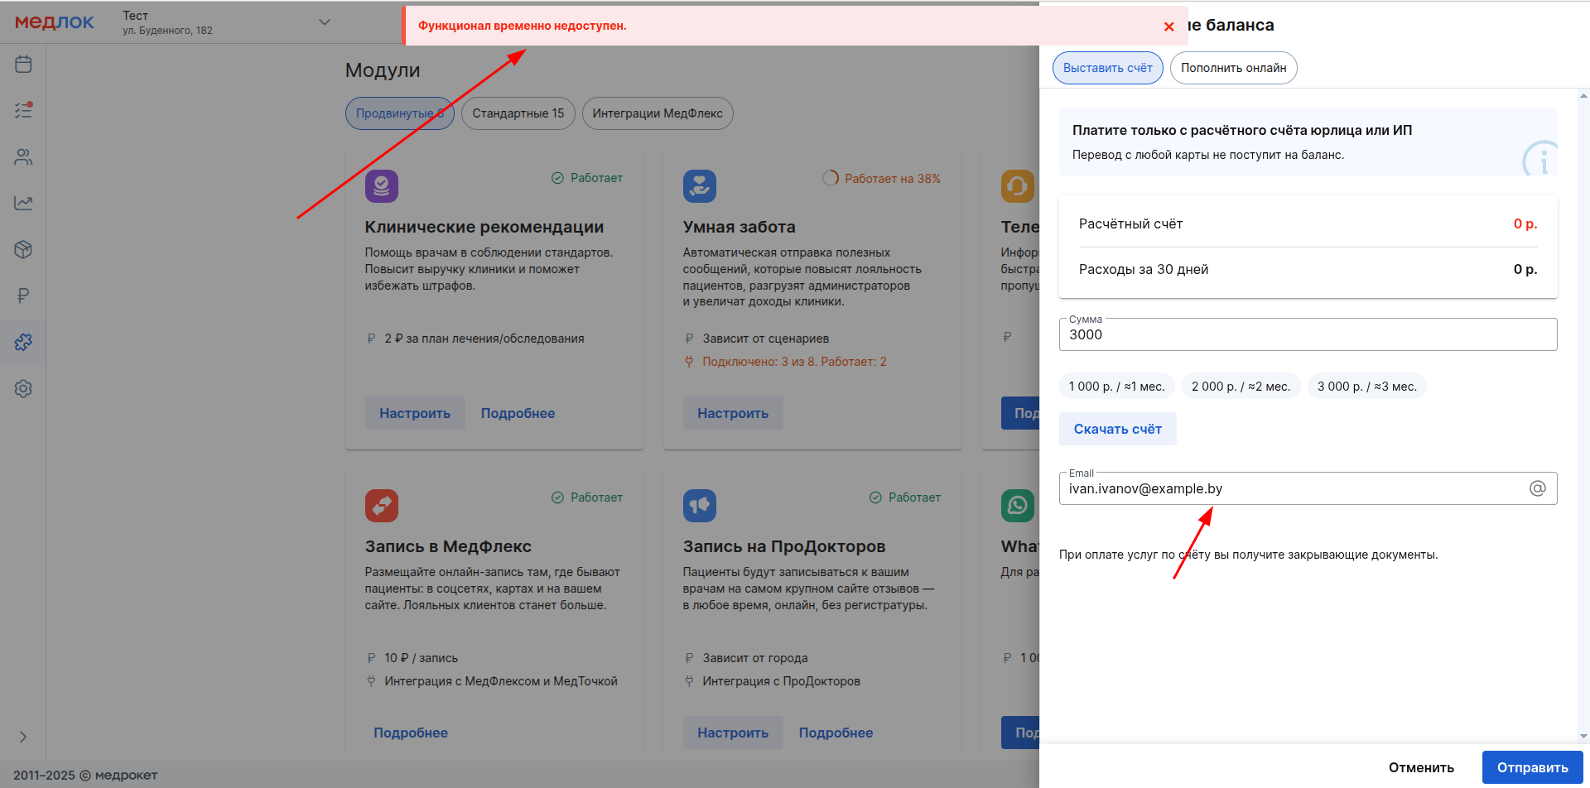
Task: Open the patients (people) sidebar icon
Action: tap(23, 156)
